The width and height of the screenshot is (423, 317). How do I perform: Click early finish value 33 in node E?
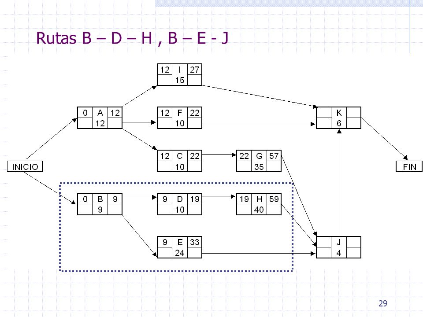click(194, 242)
